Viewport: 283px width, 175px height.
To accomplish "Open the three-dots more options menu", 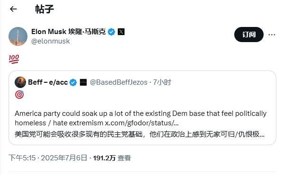I will (272, 35).
